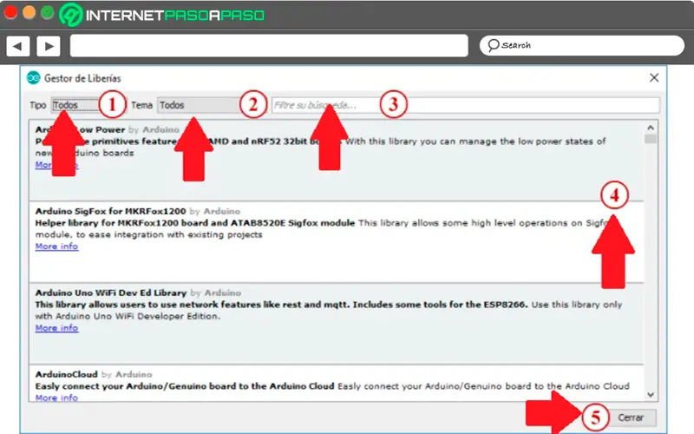
Task: Click the 'Helper library for MKRFox1200 board' description
Action: (194, 223)
